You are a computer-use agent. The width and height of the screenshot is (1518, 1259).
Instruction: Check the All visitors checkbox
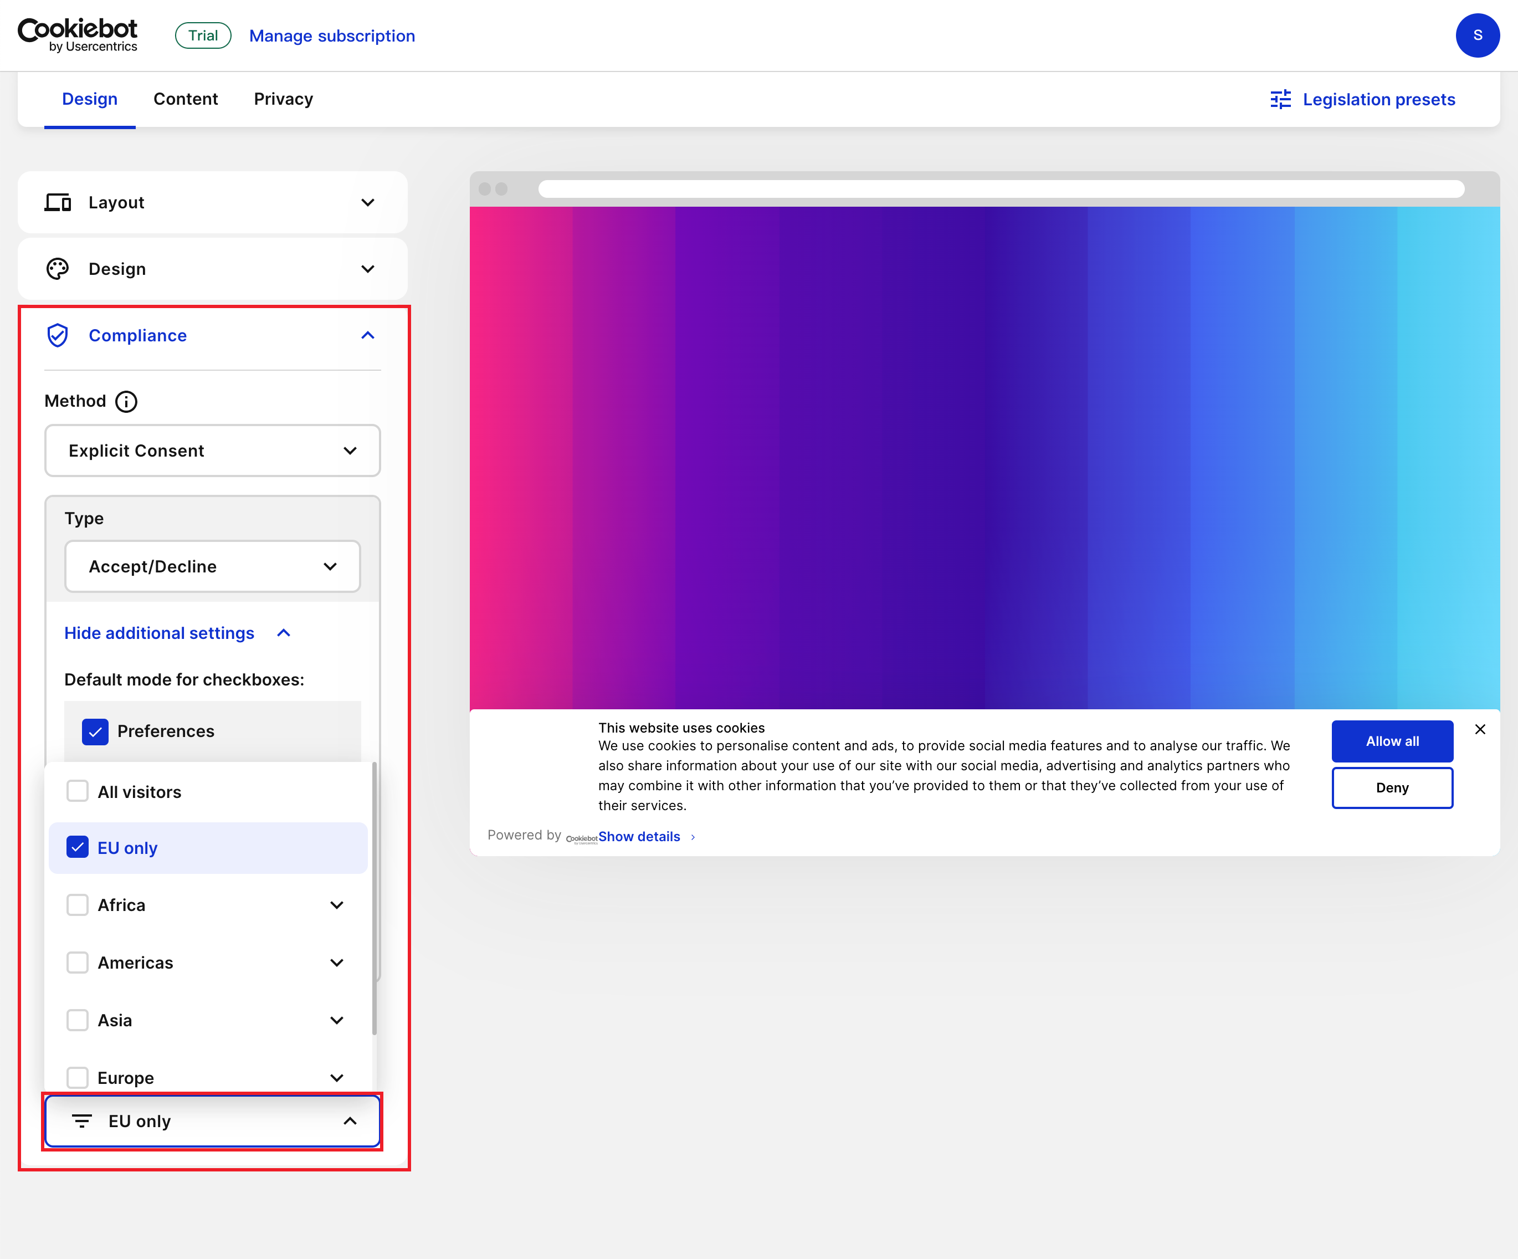pyautogui.click(x=78, y=791)
